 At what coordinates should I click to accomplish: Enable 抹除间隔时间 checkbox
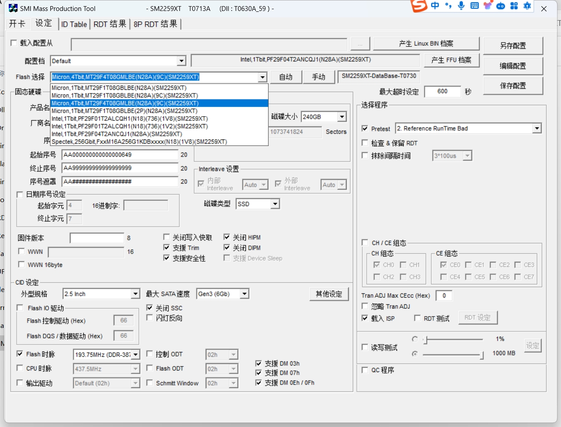point(365,155)
